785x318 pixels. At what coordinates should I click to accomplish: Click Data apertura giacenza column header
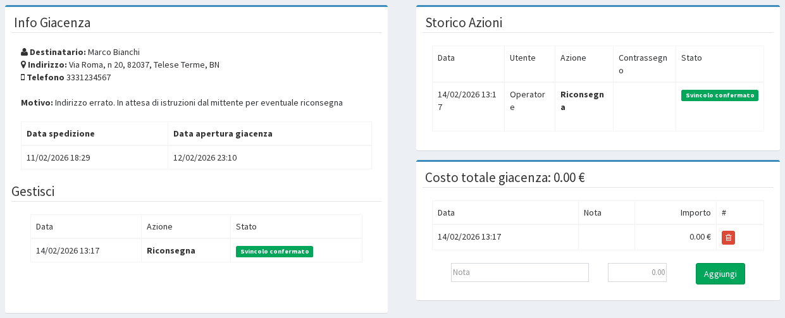[223, 133]
